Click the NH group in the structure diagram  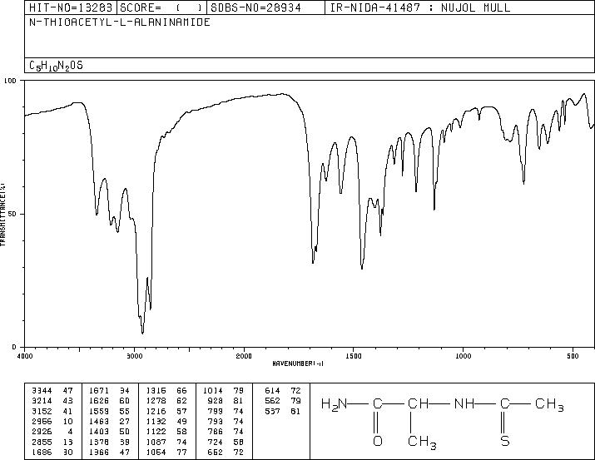462,405
